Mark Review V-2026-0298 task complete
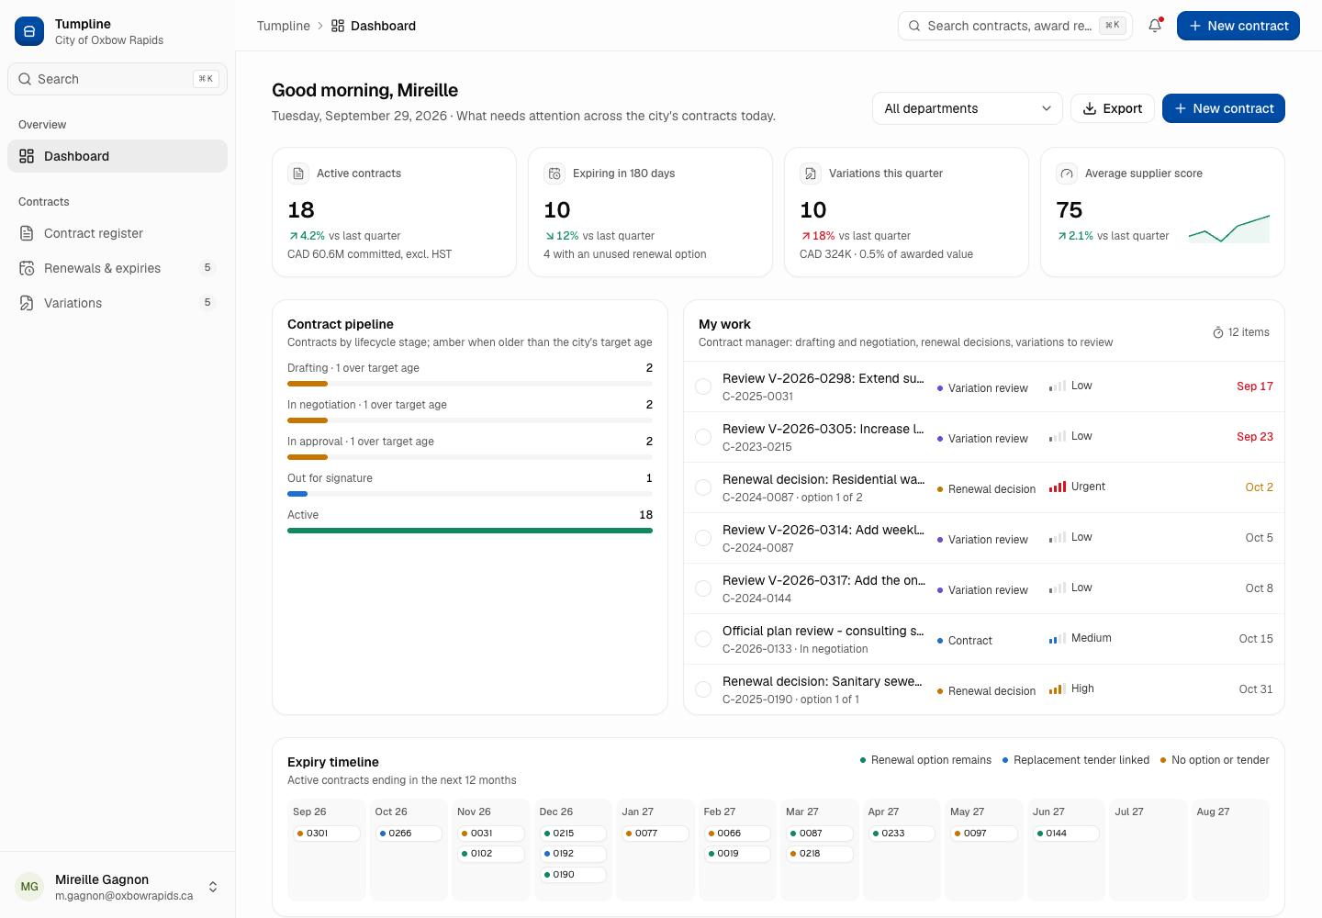1322x918 pixels. click(x=703, y=386)
